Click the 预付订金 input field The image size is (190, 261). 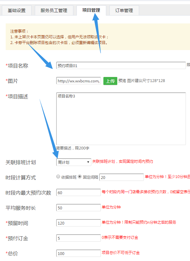78,238
